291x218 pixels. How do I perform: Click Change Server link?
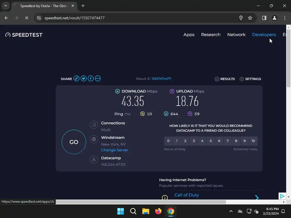(115, 150)
